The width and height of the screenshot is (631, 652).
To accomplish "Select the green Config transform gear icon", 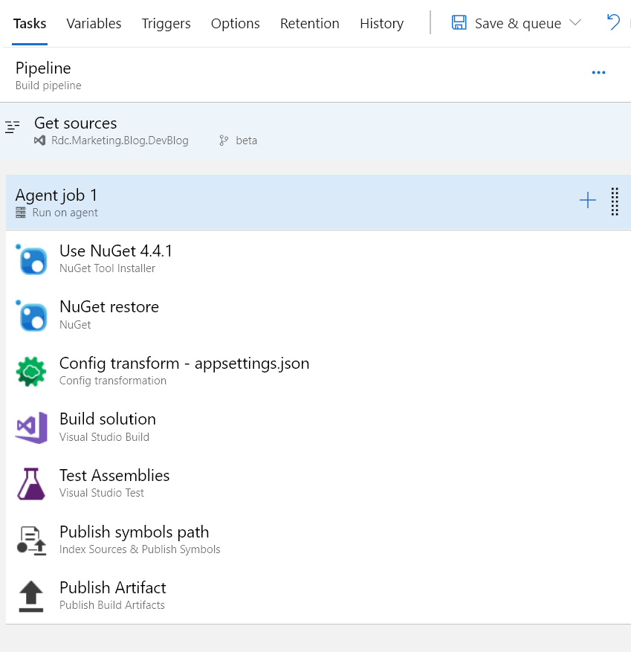I will (31, 372).
